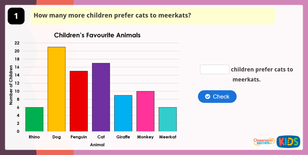Image resolution: width=308 pixels, height=155 pixels.
Task: Click the blue Giraffe bar
Action: [123, 113]
